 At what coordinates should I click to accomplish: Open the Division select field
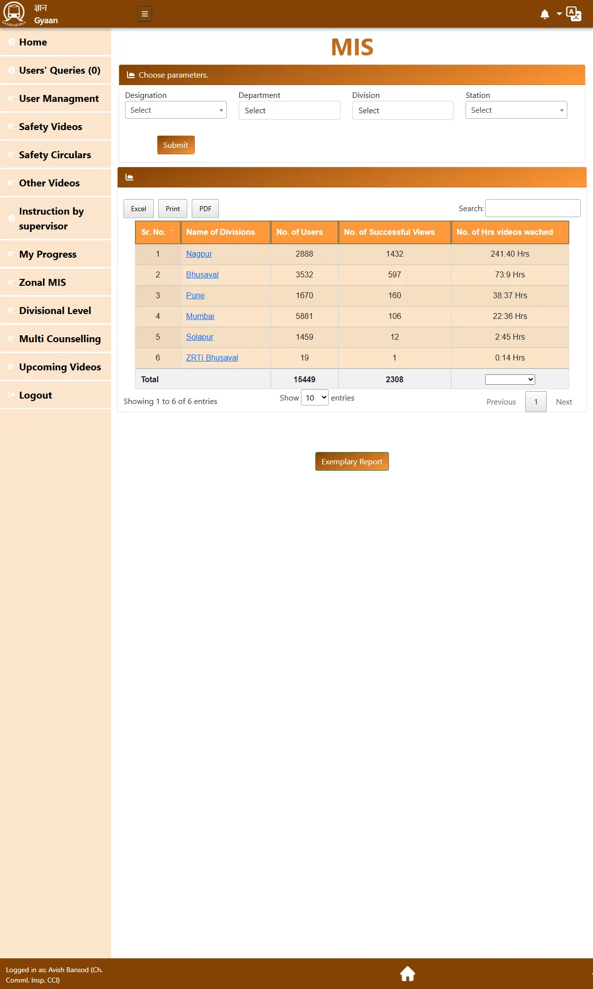pos(403,110)
